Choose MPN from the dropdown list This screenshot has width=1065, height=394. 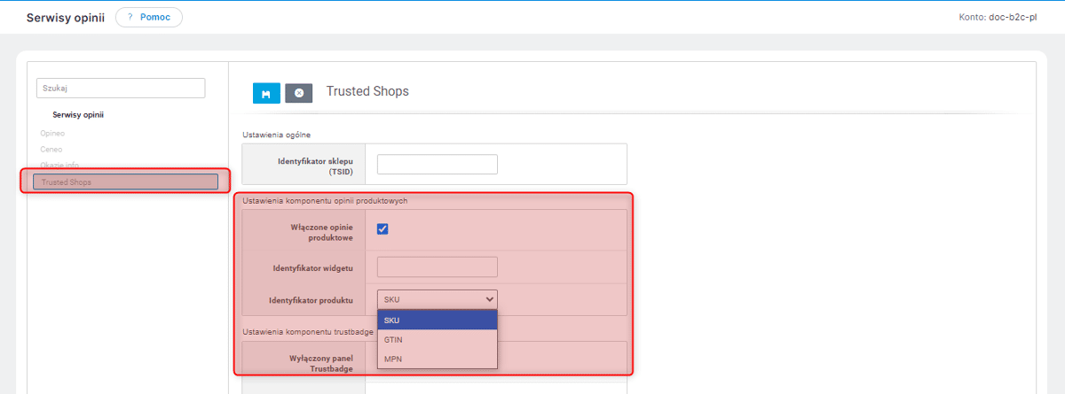pos(438,359)
